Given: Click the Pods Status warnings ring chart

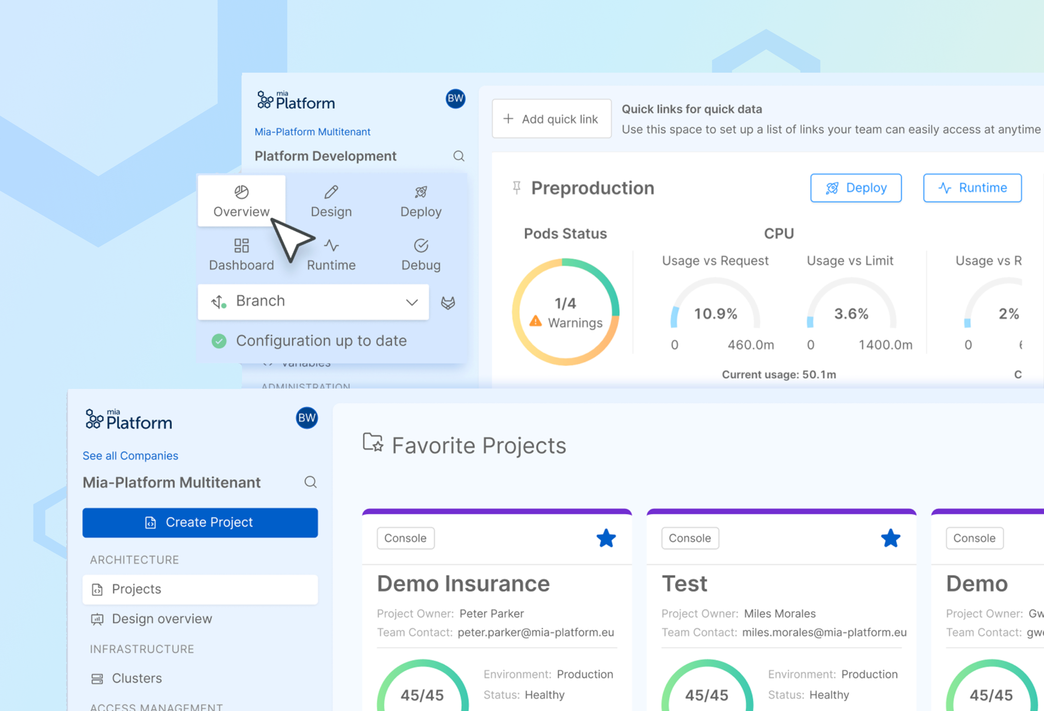Looking at the screenshot, I should pyautogui.click(x=566, y=312).
